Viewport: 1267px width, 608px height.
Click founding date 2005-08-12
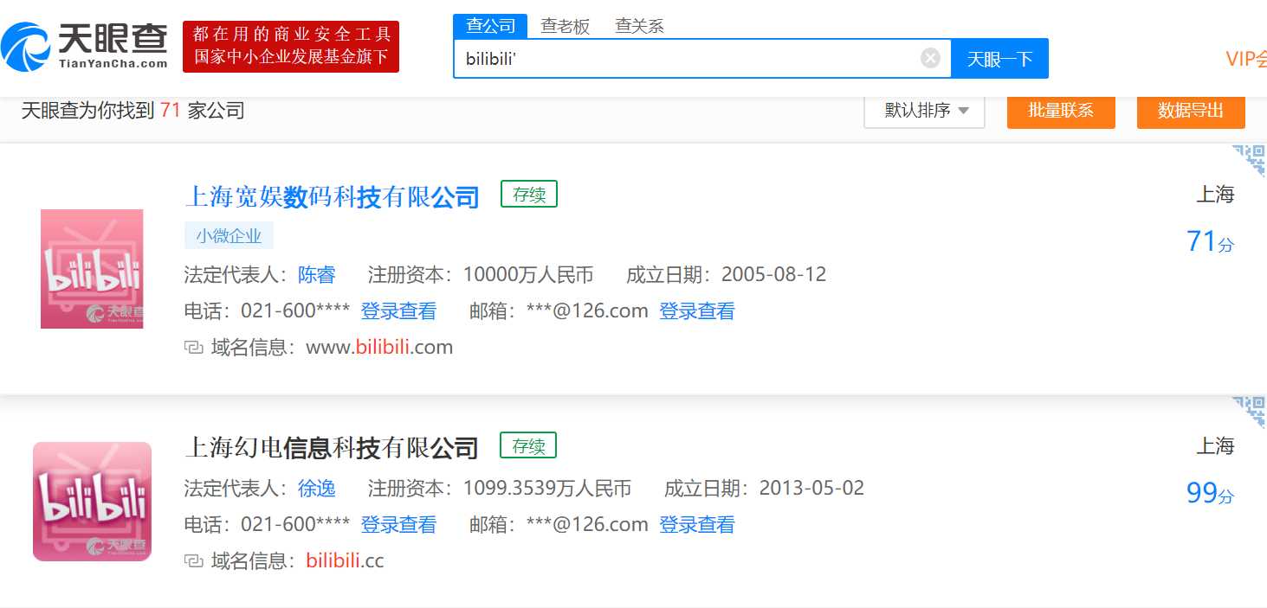click(773, 275)
